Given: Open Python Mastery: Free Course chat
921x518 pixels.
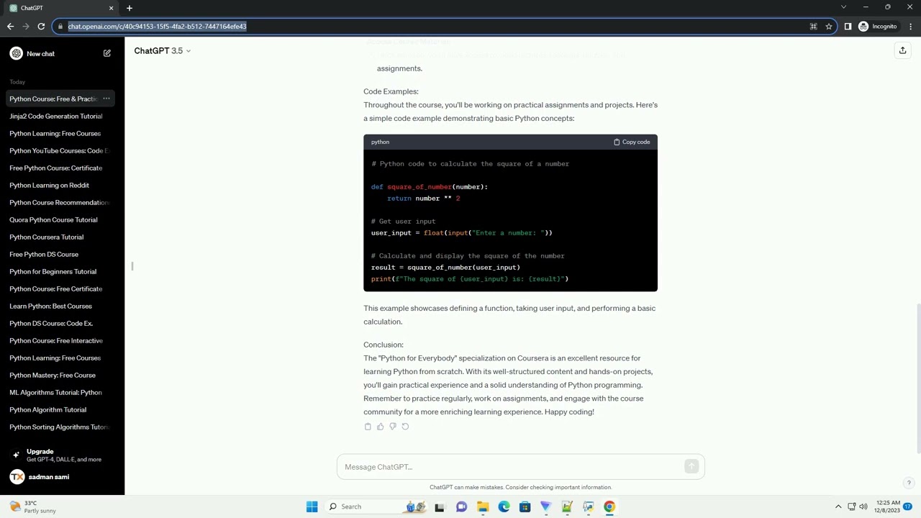Looking at the screenshot, I should pyautogui.click(x=60, y=375).
